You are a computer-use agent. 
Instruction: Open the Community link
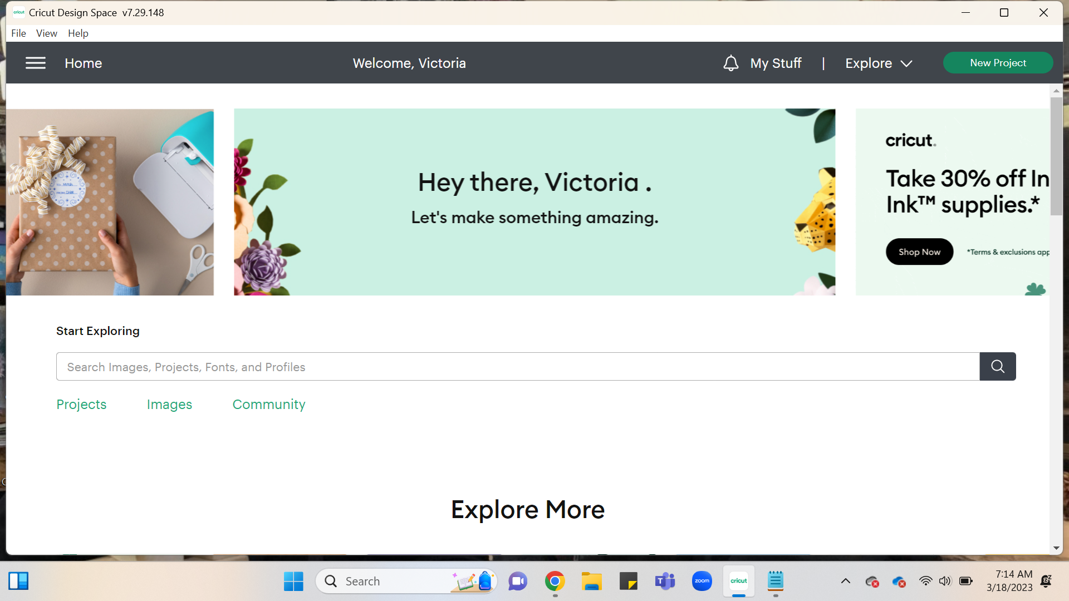pyautogui.click(x=269, y=405)
